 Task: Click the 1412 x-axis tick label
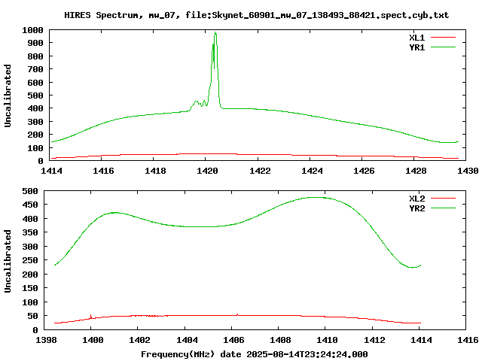374,340
